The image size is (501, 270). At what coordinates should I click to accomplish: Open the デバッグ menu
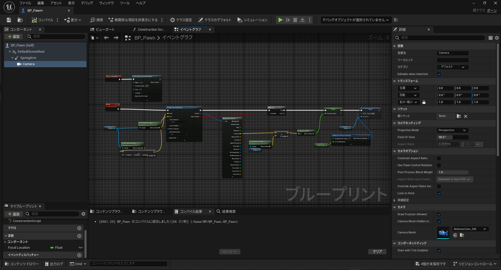point(87,3)
